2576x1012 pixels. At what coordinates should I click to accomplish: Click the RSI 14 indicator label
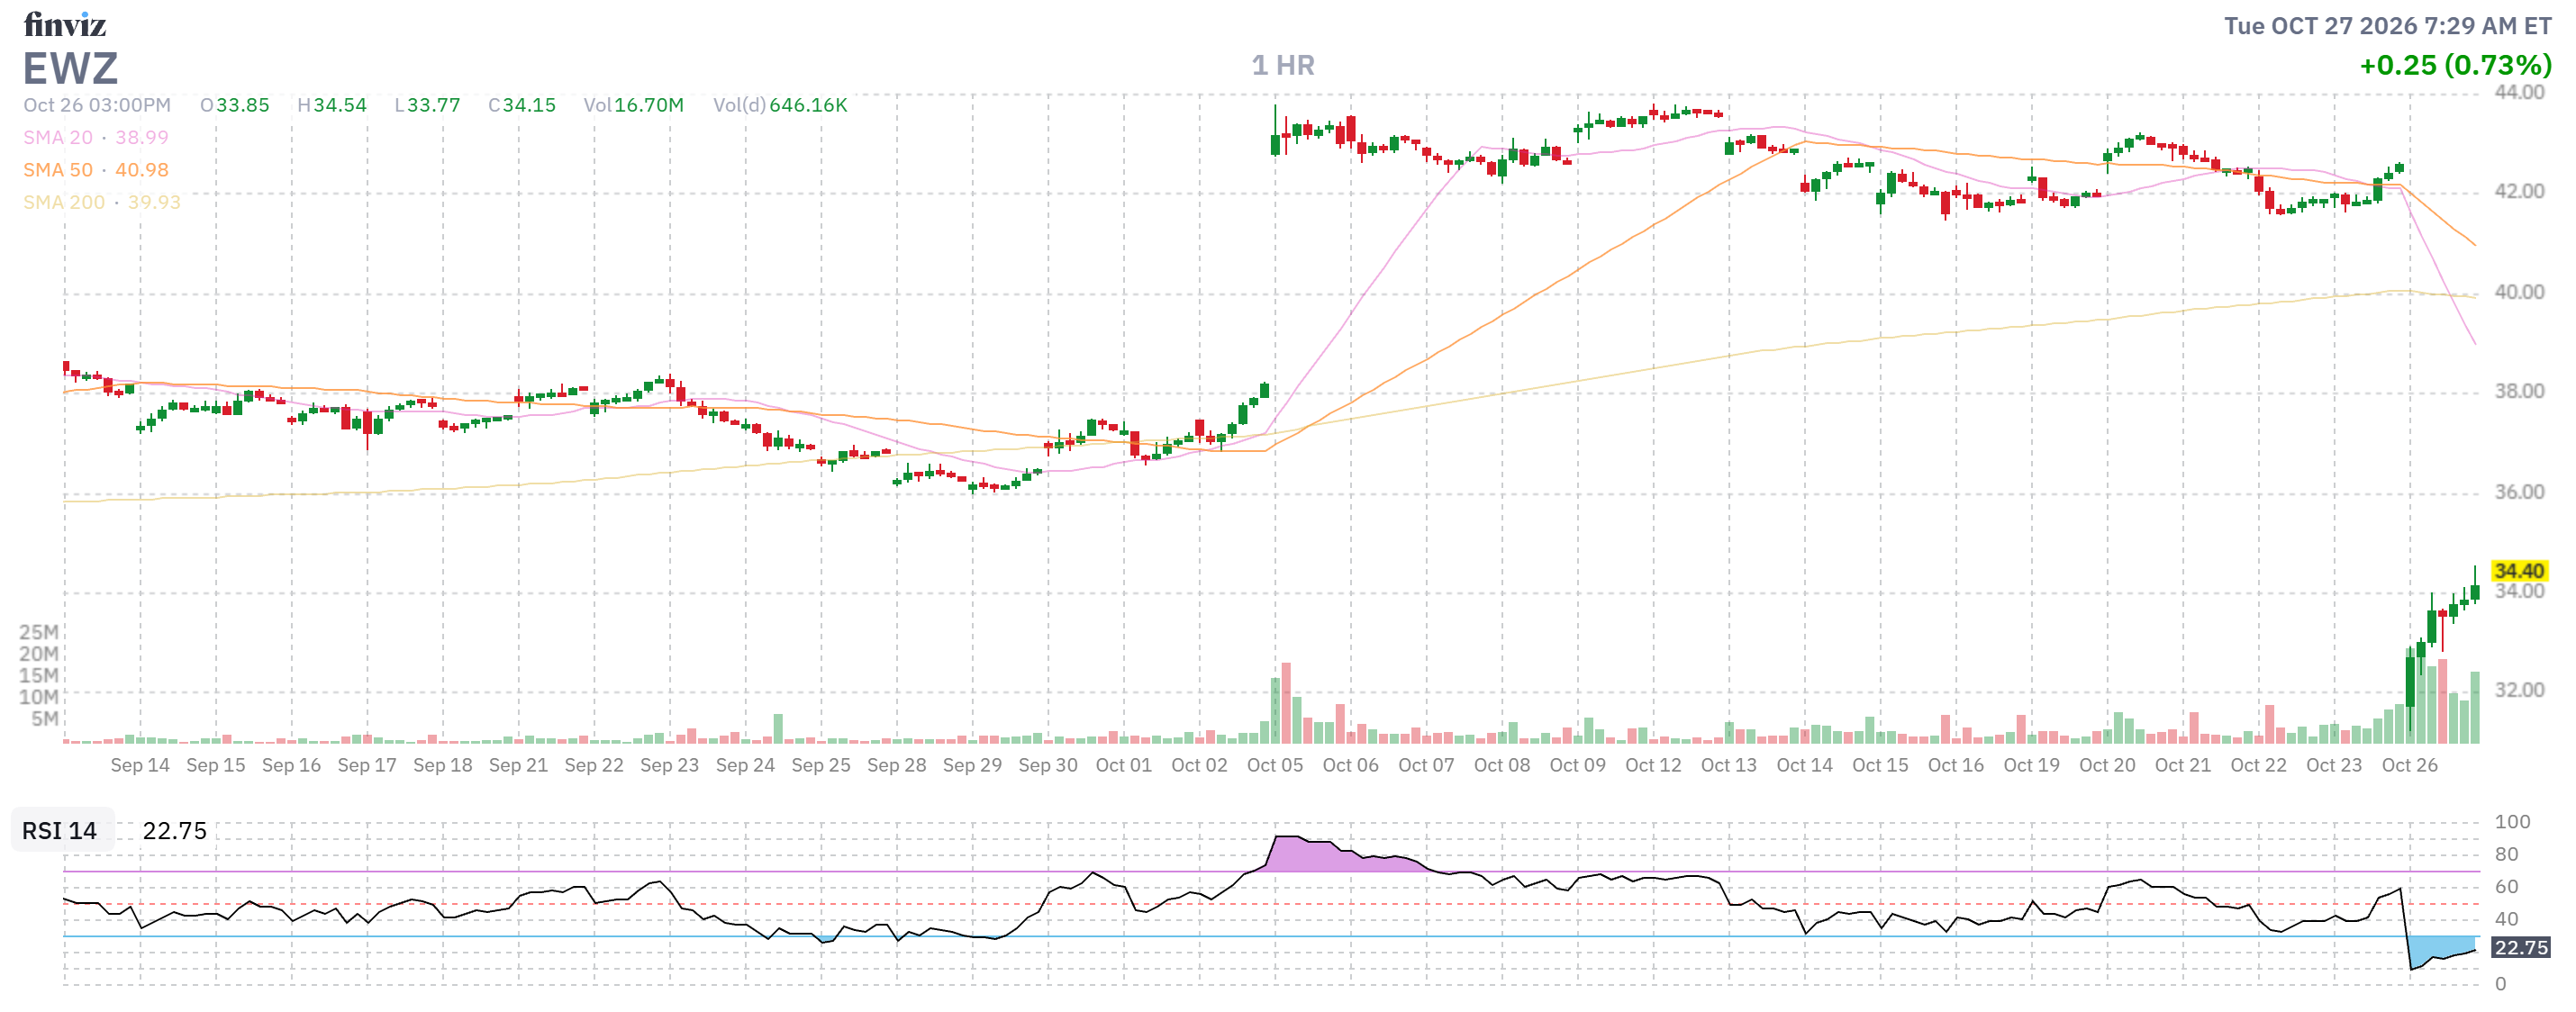(60, 831)
